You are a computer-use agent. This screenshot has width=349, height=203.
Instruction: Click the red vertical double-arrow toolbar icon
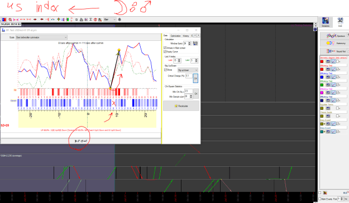click(x=71, y=20)
